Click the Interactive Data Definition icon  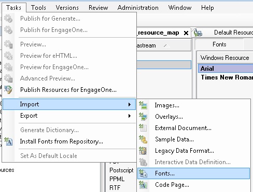[x=143, y=162]
